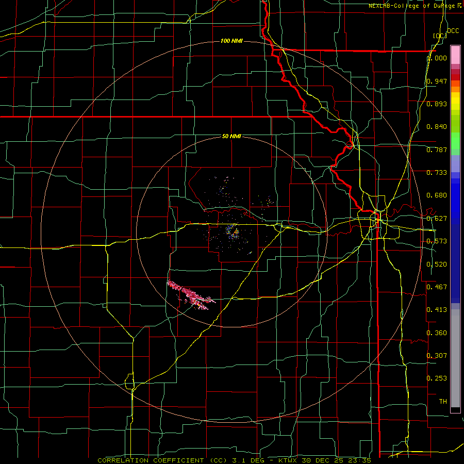Pick the gray lower segment of the color bar
Image resolution: width=464 pixels, height=464 pixels.
tap(455, 358)
